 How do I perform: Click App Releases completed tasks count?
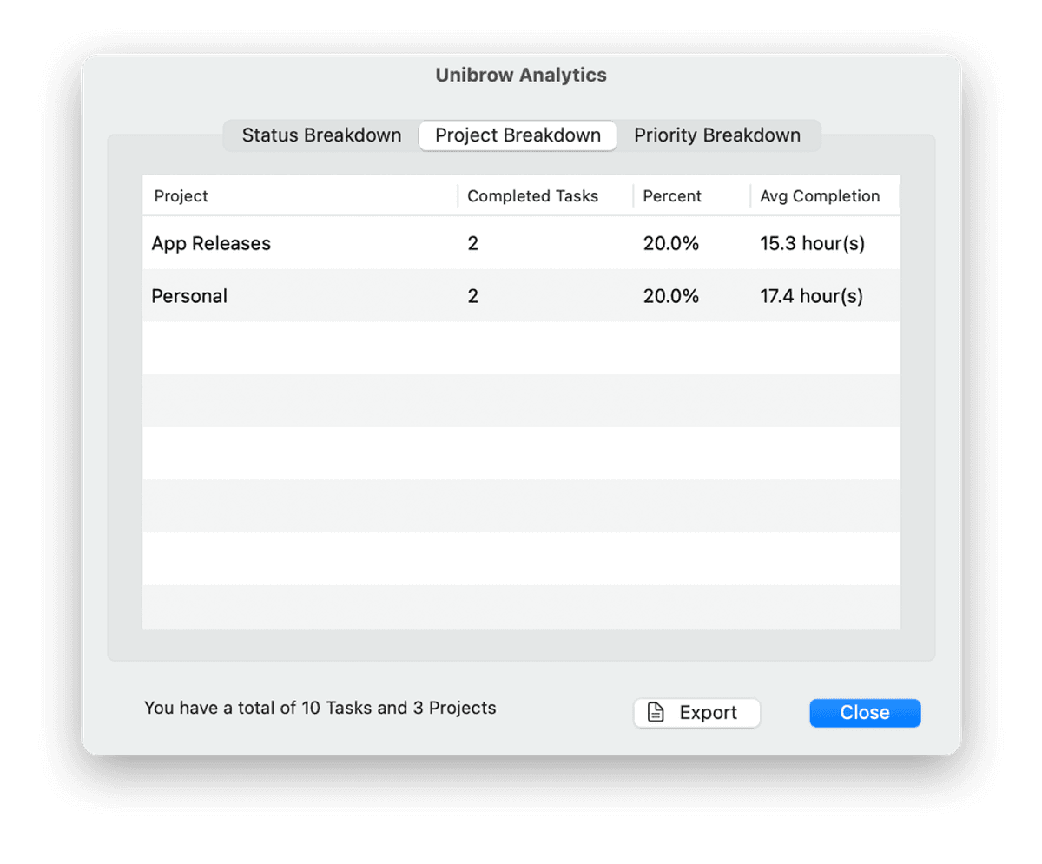tap(473, 244)
